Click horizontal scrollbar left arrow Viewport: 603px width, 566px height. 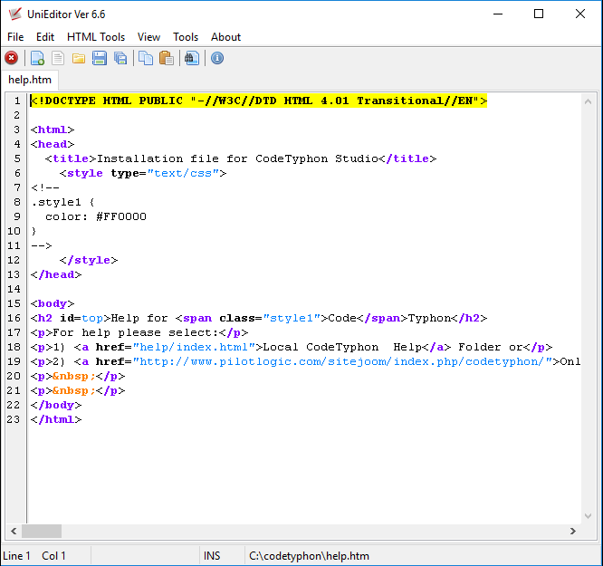pyautogui.click(x=14, y=531)
